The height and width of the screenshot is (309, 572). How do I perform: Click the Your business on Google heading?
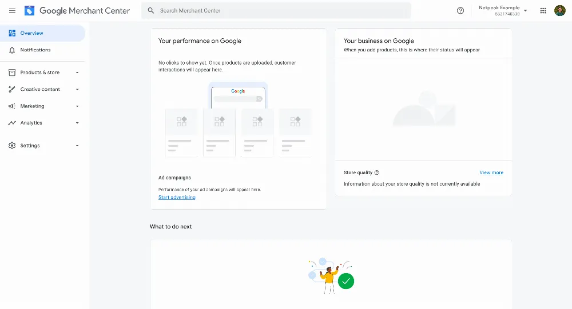(x=379, y=41)
